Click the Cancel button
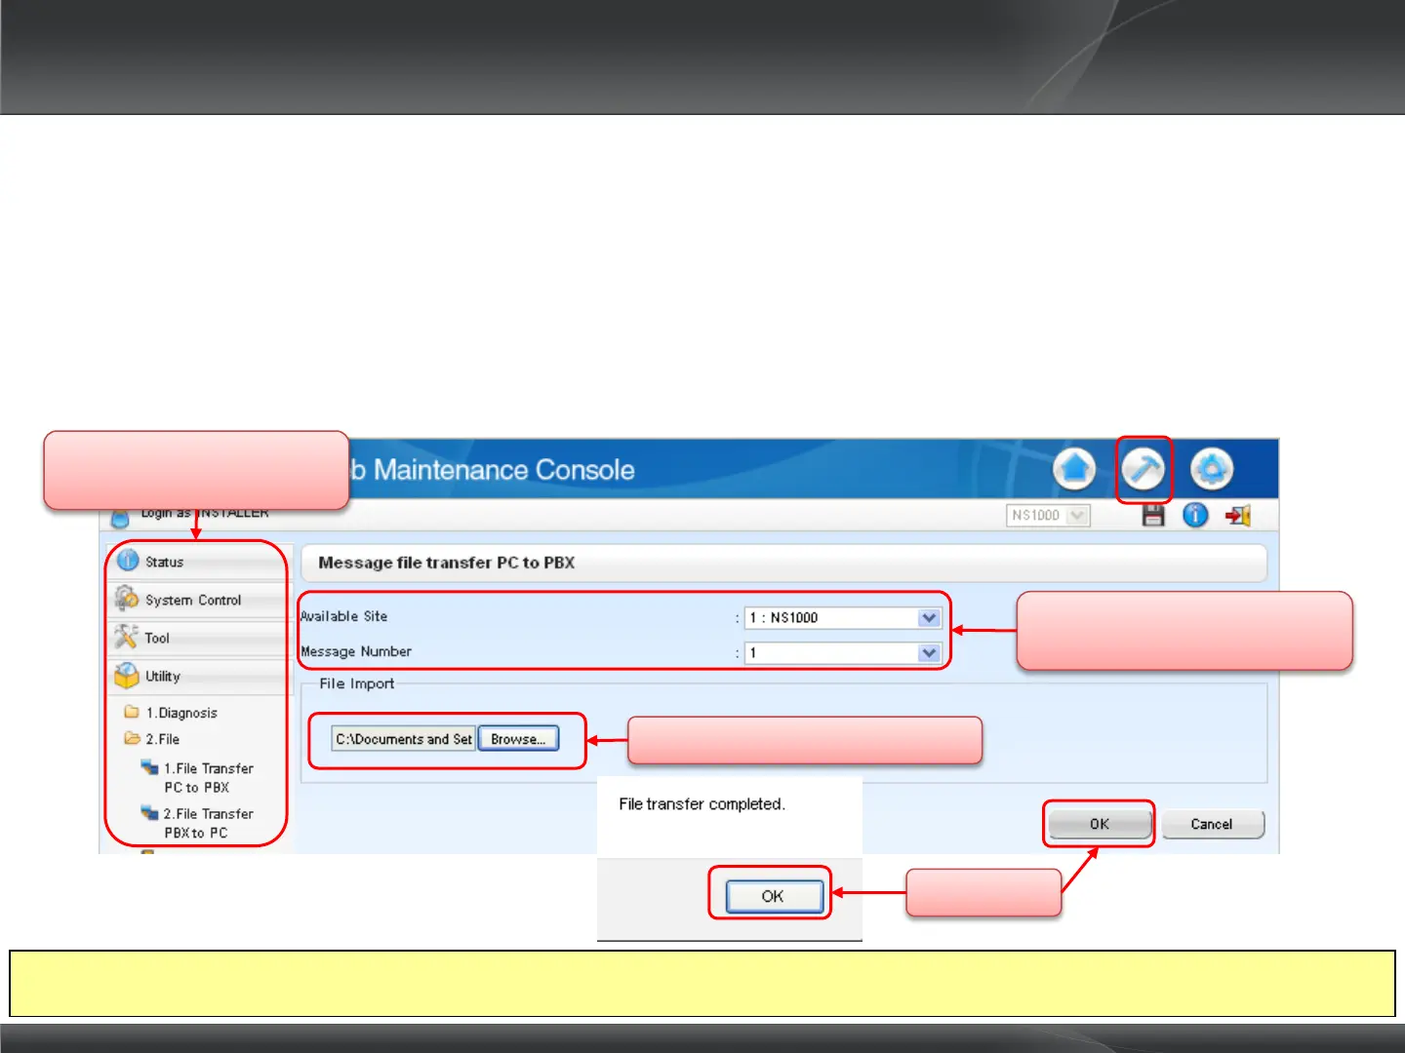The height and width of the screenshot is (1053, 1405). (1212, 824)
